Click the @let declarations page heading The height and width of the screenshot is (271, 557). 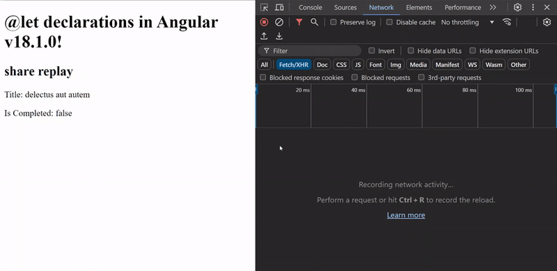[x=111, y=32]
